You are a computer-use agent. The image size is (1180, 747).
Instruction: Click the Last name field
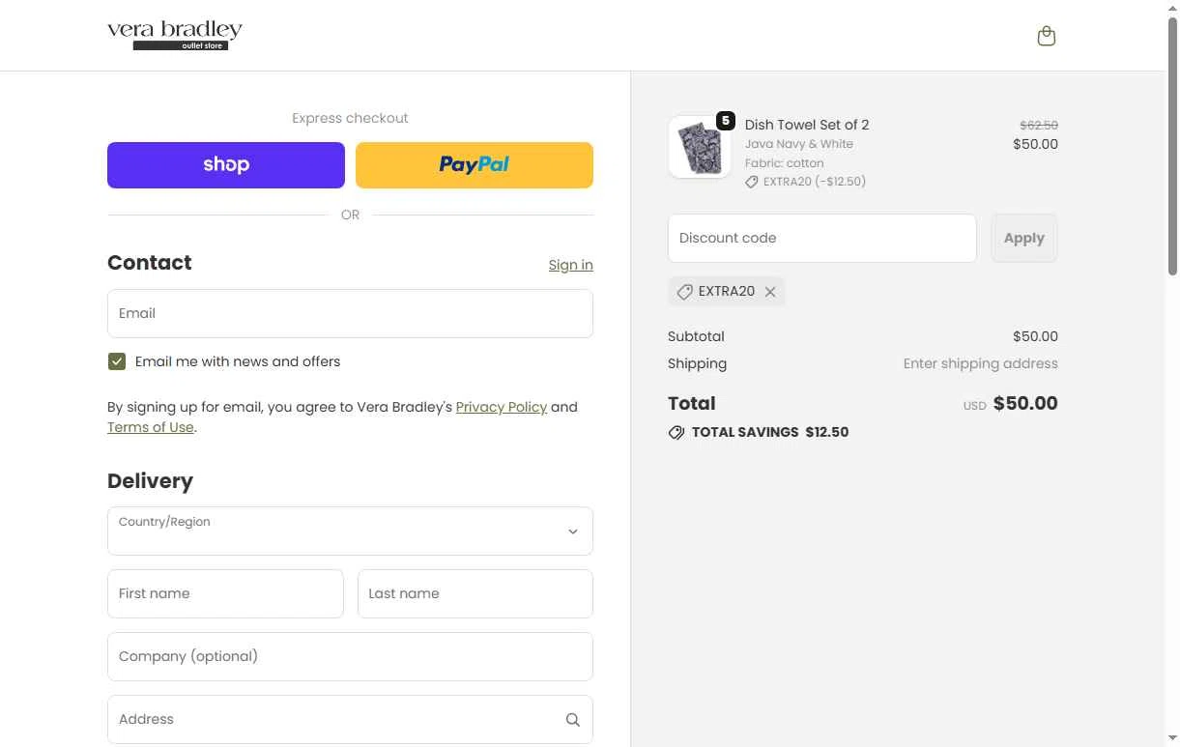[x=475, y=593]
